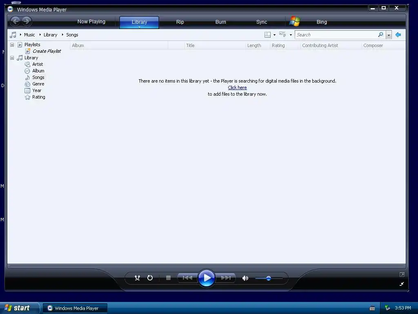Switch to the Now Playing tab
The width and height of the screenshot is (418, 314).
pos(91,22)
